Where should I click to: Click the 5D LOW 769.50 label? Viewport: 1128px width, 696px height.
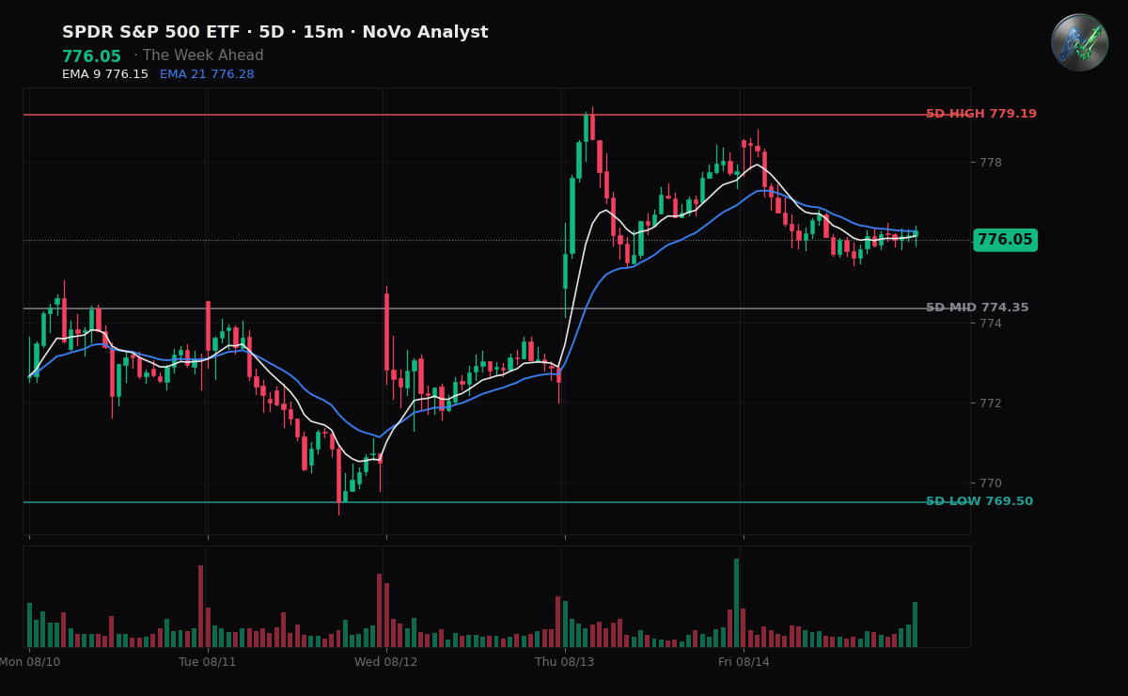pos(979,501)
